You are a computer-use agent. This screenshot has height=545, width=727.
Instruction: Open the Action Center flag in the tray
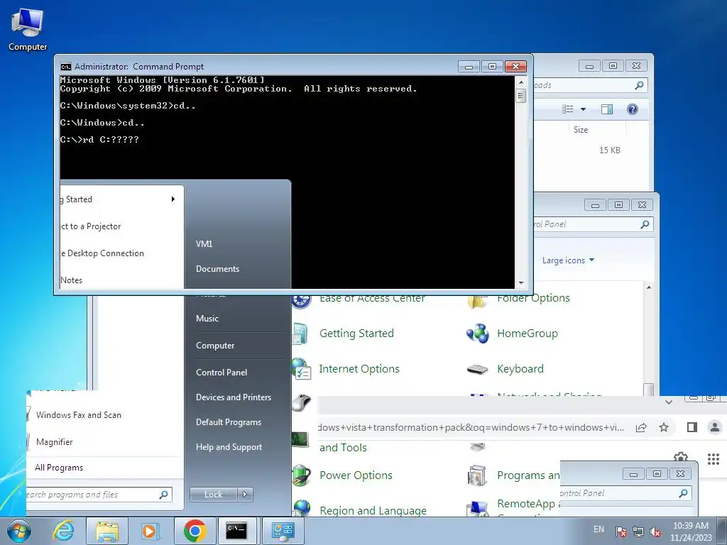(x=621, y=531)
